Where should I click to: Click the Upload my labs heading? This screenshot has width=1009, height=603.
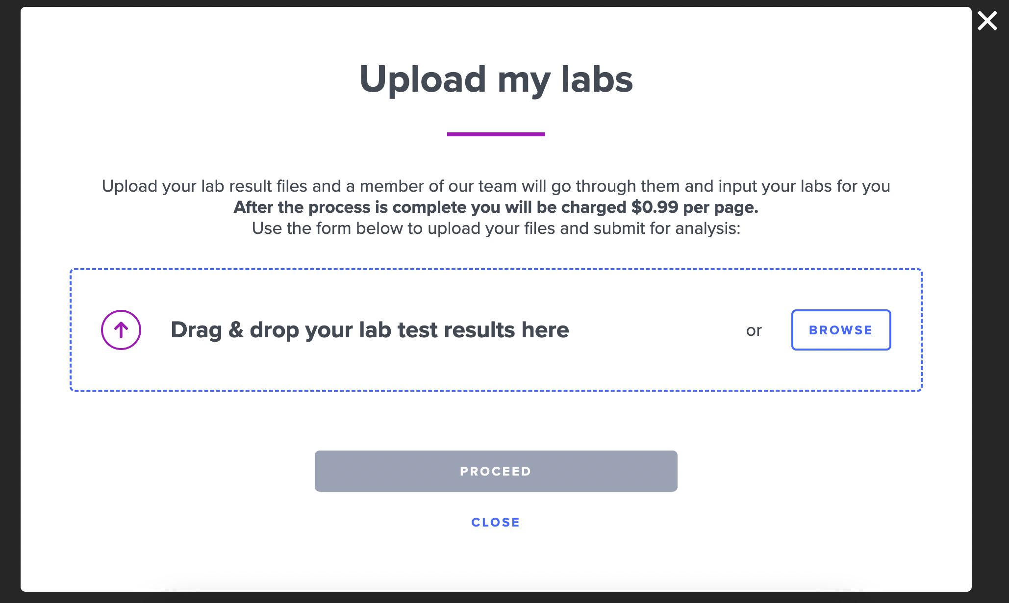click(496, 80)
